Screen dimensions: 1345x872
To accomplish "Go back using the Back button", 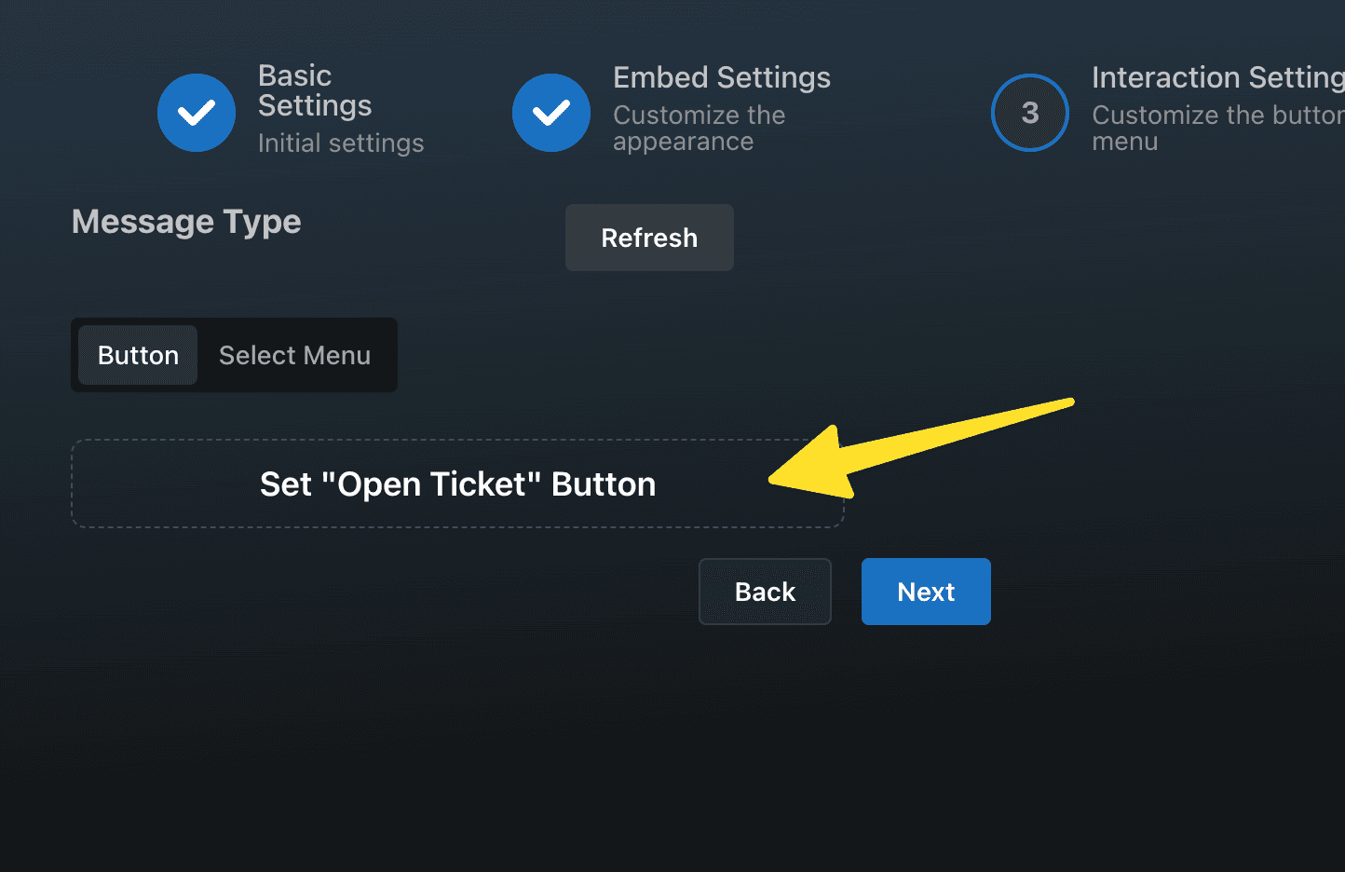I will pyautogui.click(x=765, y=591).
